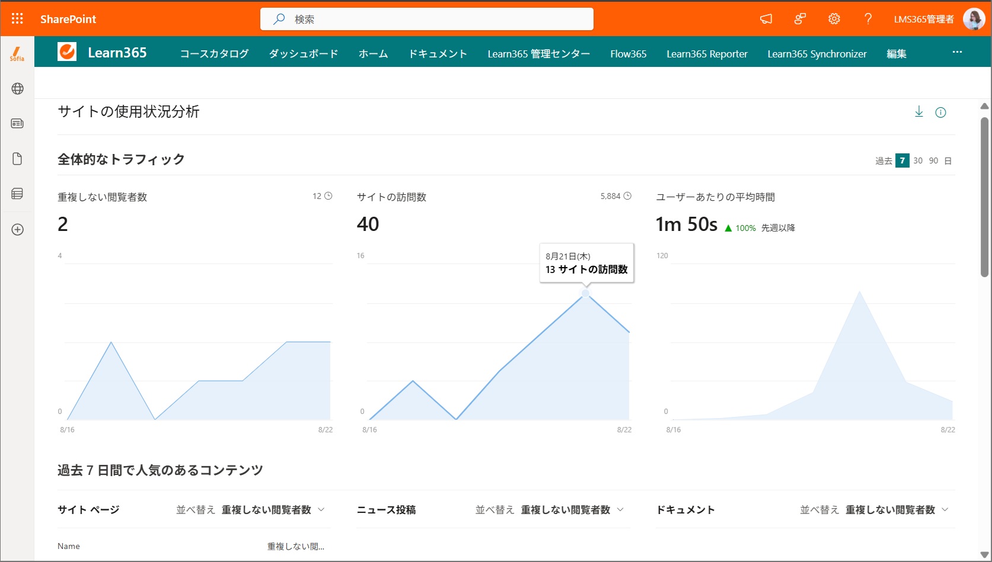Viewport: 992px width, 562px height.
Task: Open the settings gear icon
Action: [834, 19]
